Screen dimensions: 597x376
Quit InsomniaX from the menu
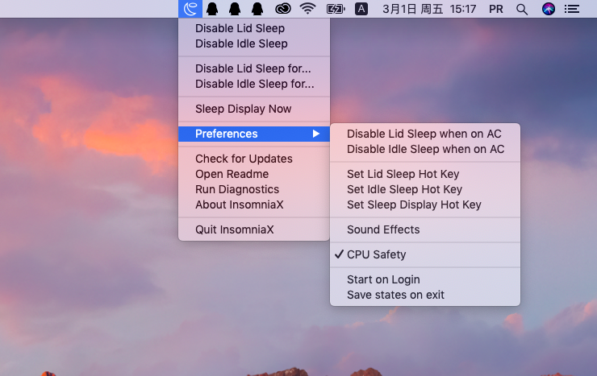click(254, 229)
